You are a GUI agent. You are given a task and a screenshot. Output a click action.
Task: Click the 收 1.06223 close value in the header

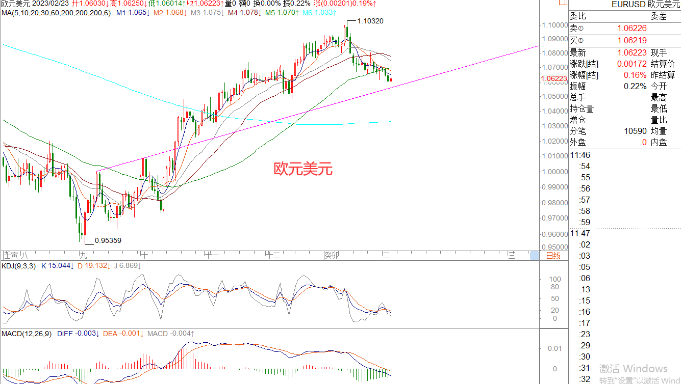pyautogui.click(x=206, y=4)
